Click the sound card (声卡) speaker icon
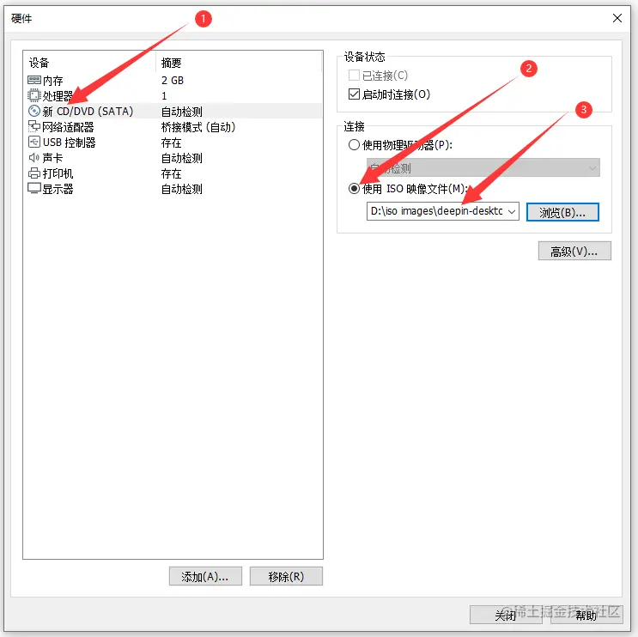The height and width of the screenshot is (637, 638). 34,157
